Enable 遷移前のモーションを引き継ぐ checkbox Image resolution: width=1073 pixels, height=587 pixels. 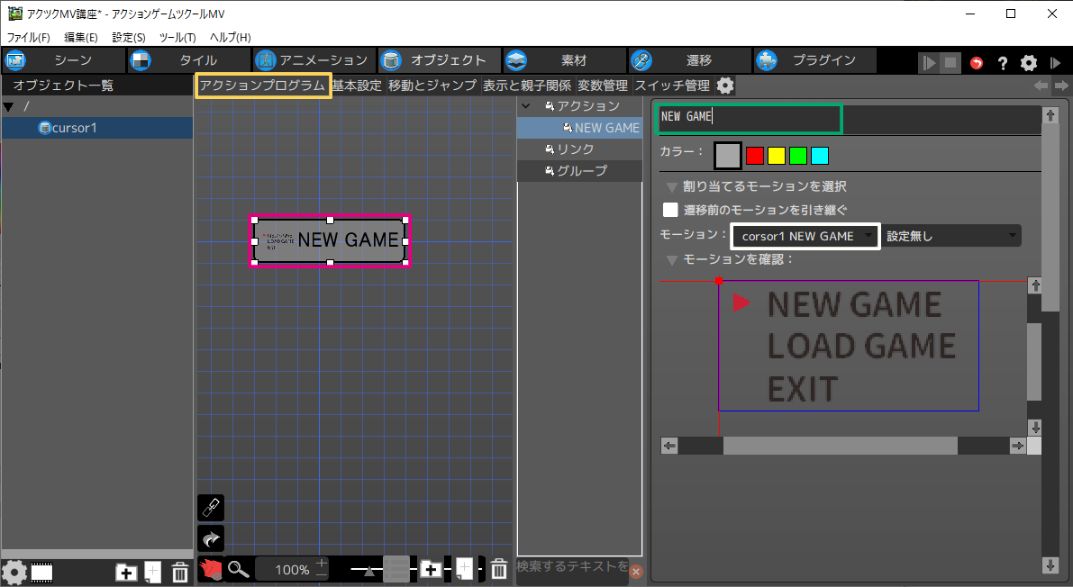(670, 210)
